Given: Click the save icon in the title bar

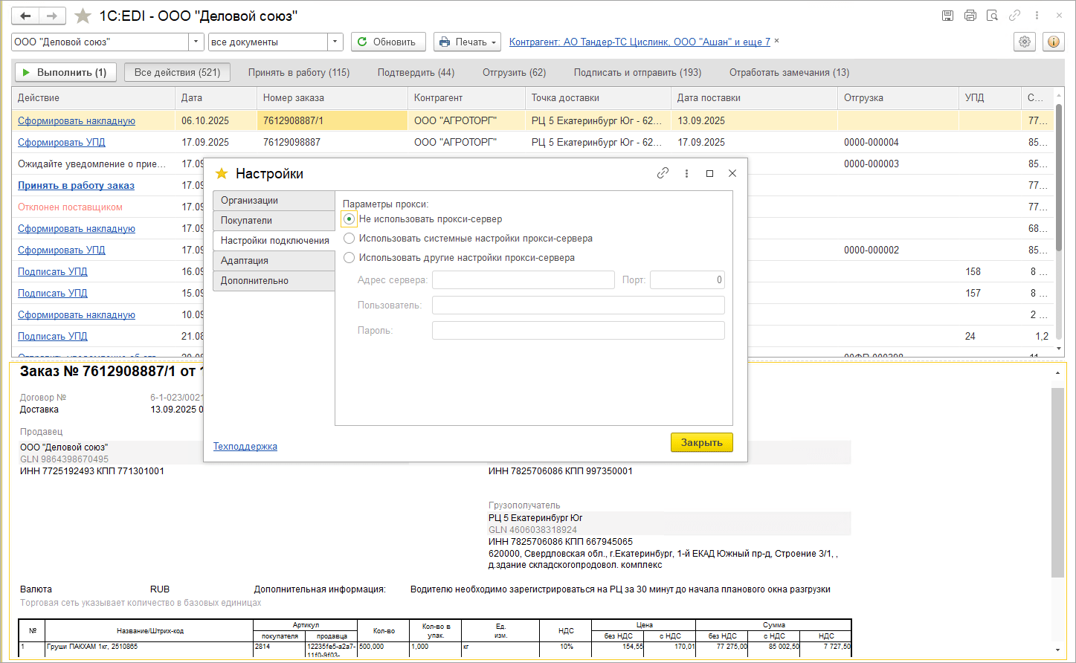Looking at the screenshot, I should tap(947, 16).
